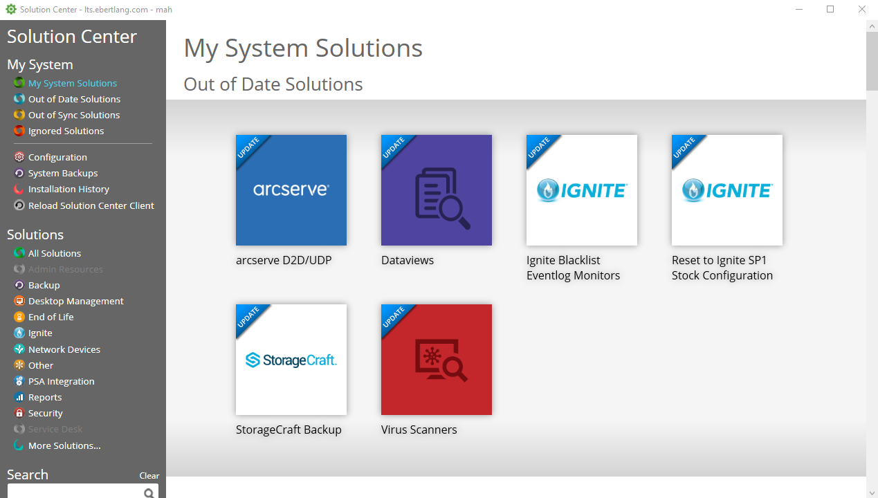This screenshot has height=498, width=878.
Task: Click the Dataviews caption
Action: coord(408,260)
